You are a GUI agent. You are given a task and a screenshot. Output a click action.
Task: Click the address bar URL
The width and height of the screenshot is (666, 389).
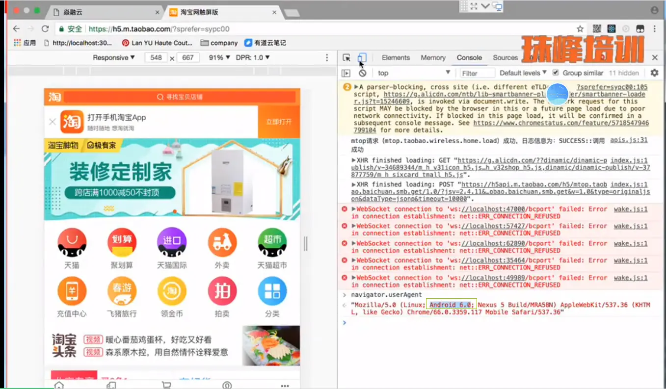point(159,29)
